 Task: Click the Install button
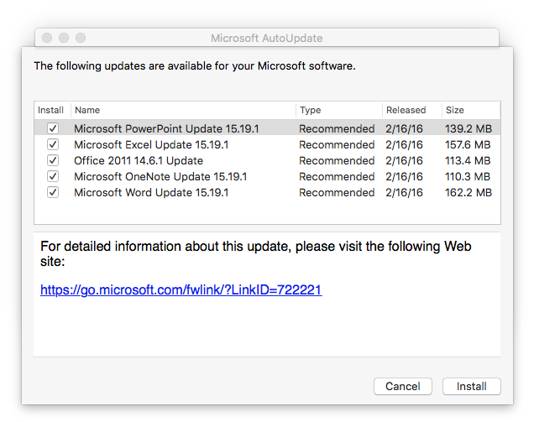pyautogui.click(x=472, y=386)
